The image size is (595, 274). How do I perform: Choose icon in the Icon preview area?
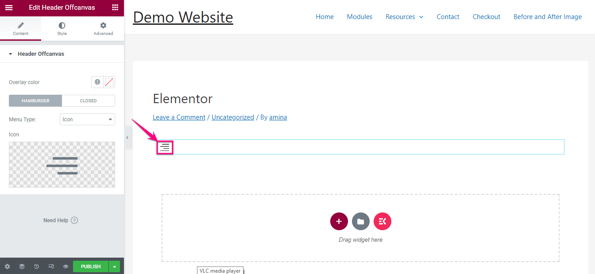(62, 165)
